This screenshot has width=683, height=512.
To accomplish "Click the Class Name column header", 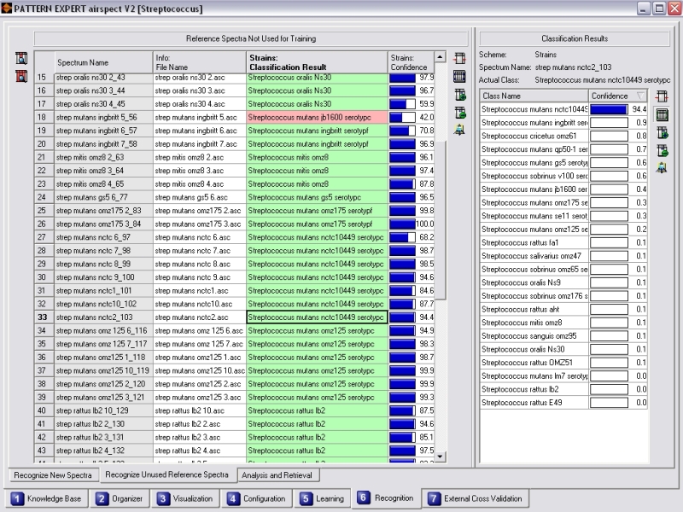I will pos(534,96).
